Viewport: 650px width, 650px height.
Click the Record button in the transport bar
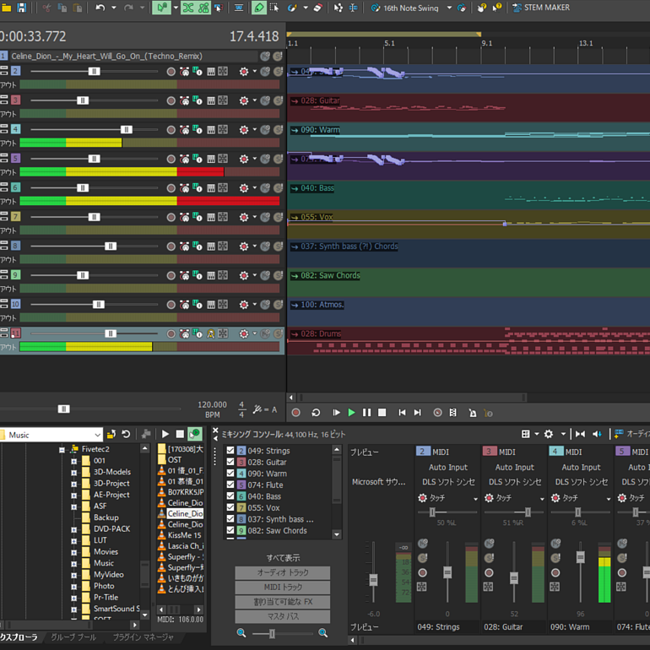(295, 413)
